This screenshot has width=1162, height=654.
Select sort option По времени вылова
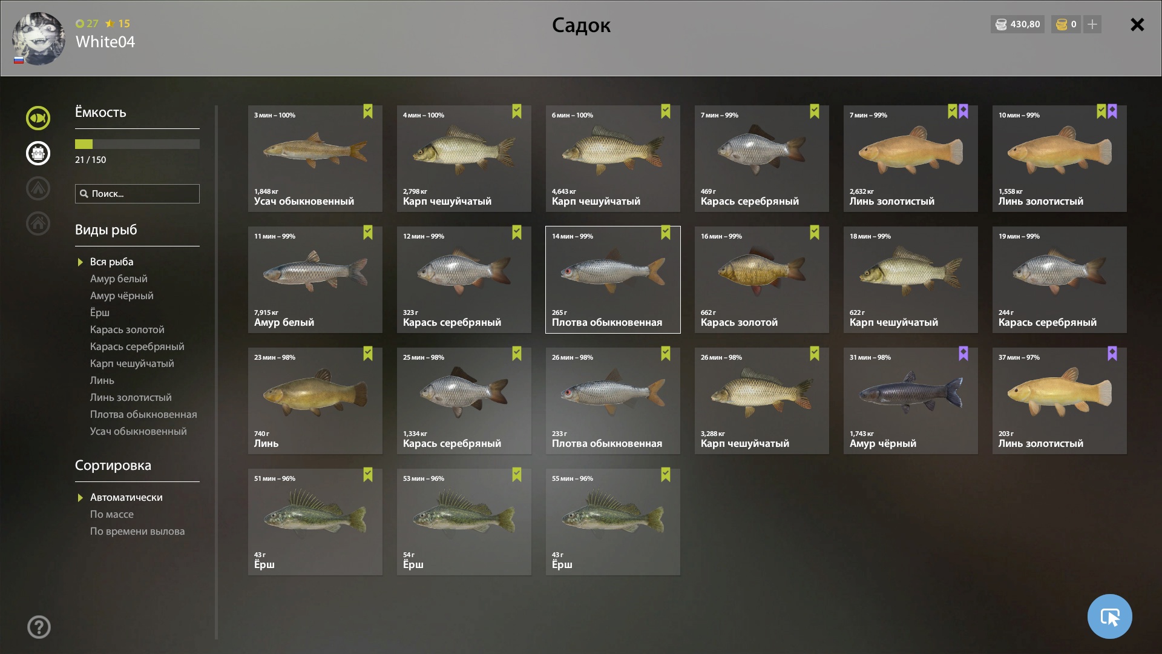click(137, 531)
